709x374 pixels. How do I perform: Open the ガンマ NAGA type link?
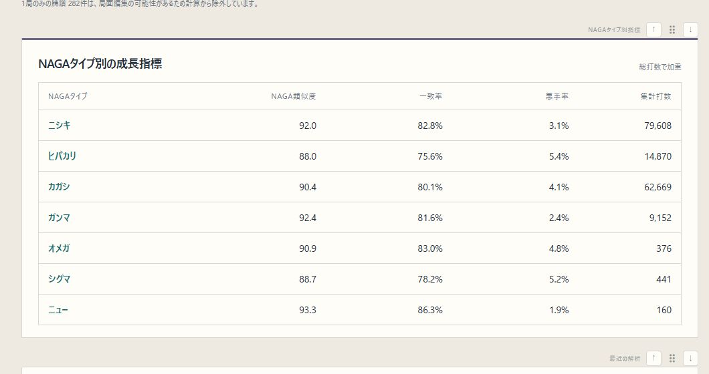[x=59, y=217]
